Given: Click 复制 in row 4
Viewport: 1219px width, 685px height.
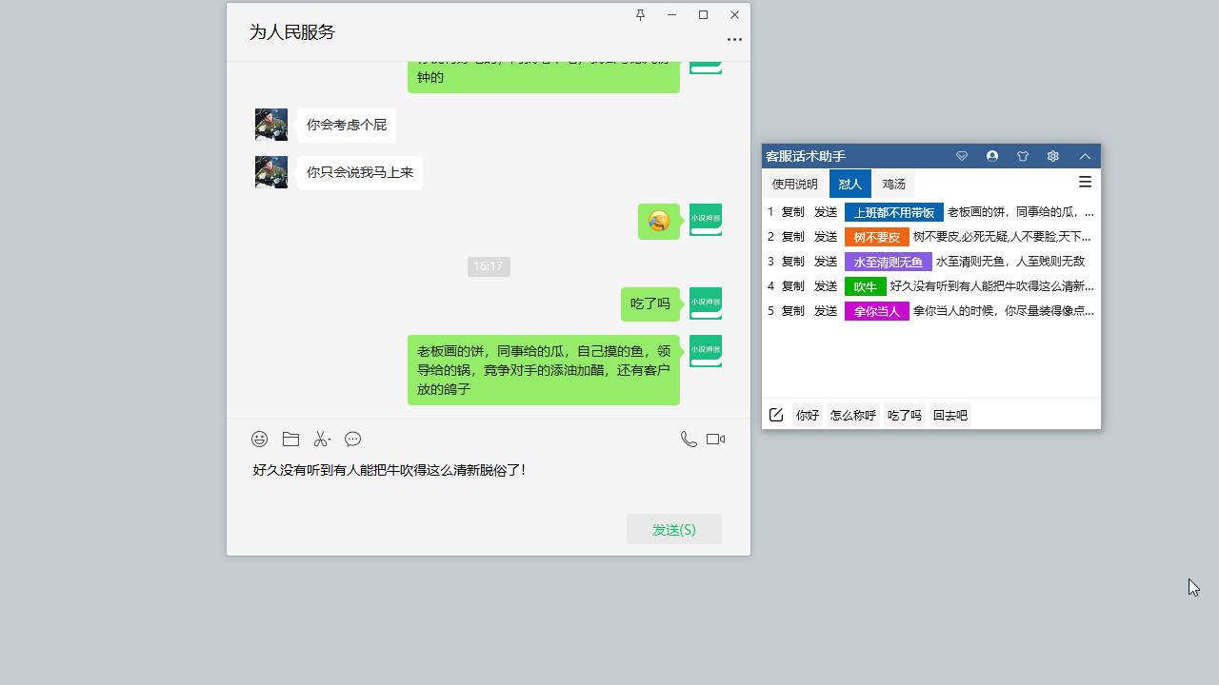Looking at the screenshot, I should pos(793,286).
